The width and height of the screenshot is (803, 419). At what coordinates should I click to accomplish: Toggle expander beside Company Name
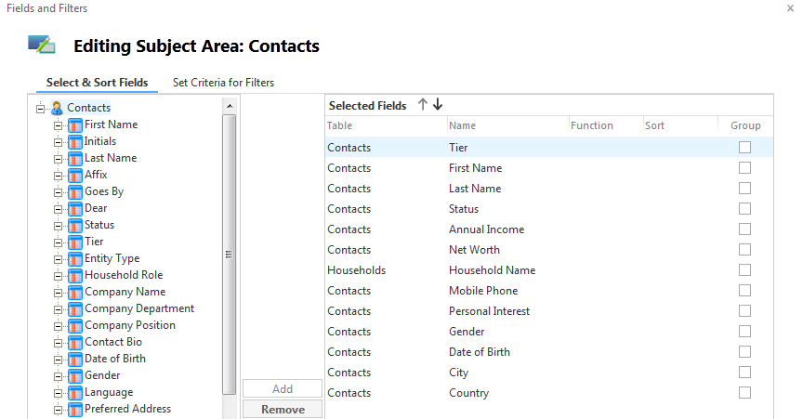point(58,293)
